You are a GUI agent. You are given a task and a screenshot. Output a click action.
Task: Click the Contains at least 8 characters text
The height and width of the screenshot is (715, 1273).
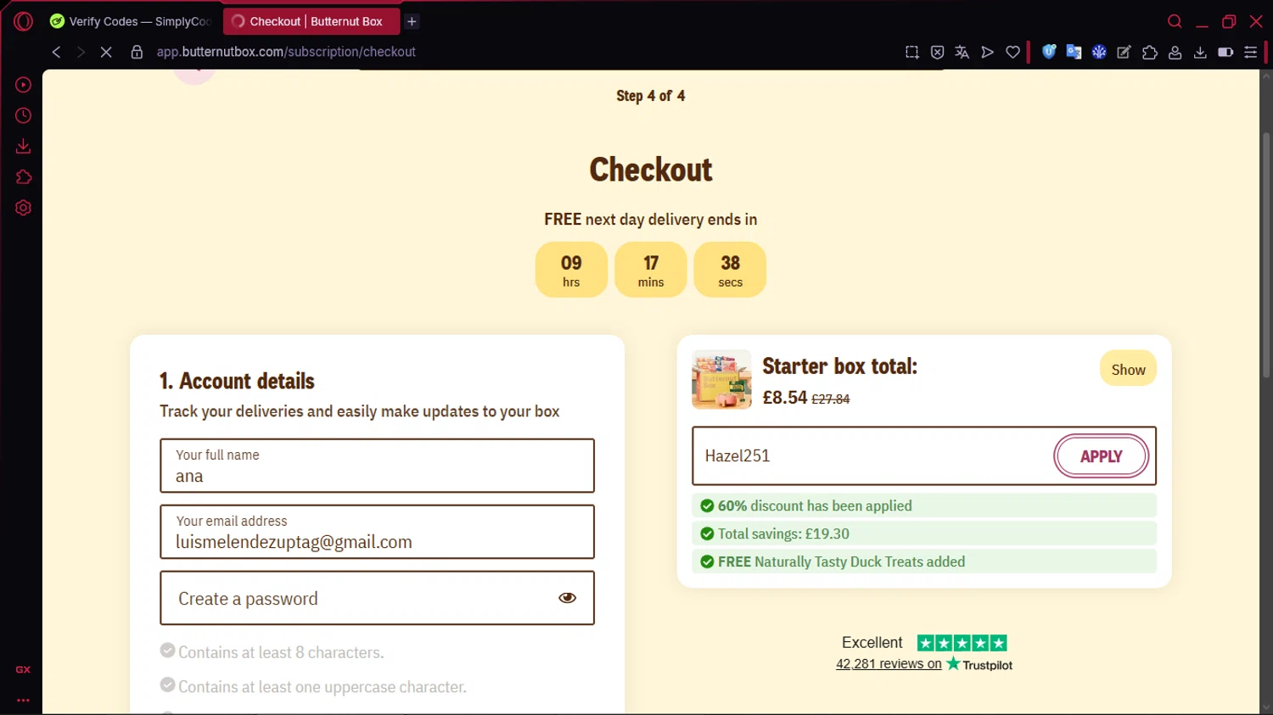281,652
